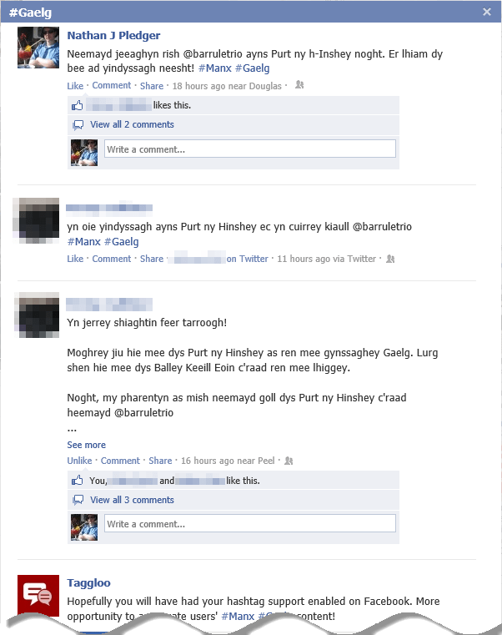Image resolution: width=502 pixels, height=635 pixels.
Task: Like Nathan J Pledger's post
Action: point(75,86)
